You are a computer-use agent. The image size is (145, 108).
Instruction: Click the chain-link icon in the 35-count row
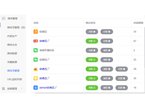[x=48, y=78]
